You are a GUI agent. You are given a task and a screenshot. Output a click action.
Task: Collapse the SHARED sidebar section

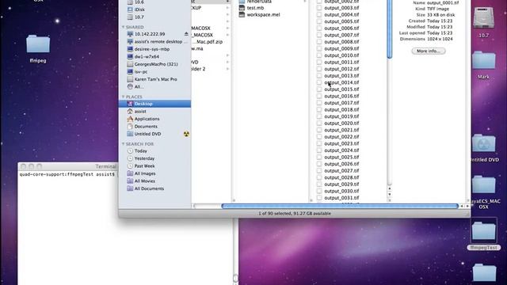tap(124, 27)
